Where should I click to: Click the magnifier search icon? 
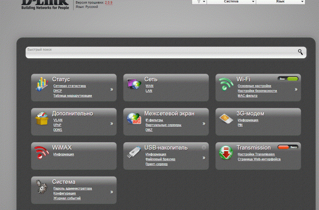click(x=300, y=52)
